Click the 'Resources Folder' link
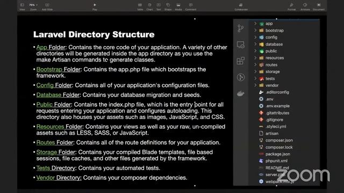 pos(59,127)
